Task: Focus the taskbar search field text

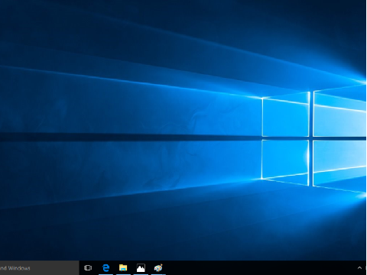Action: 15,268
